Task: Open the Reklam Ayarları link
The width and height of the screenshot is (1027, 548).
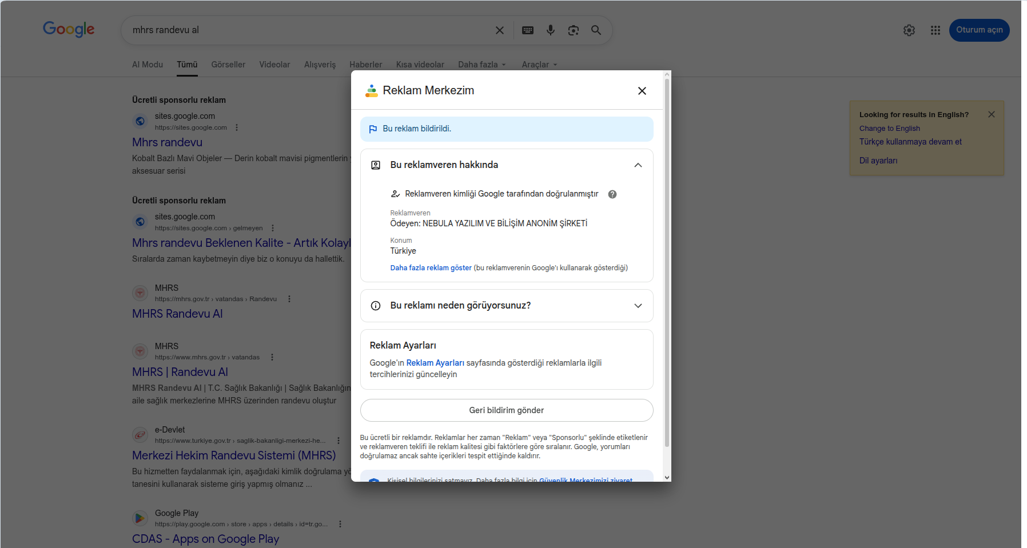Action: pos(435,363)
